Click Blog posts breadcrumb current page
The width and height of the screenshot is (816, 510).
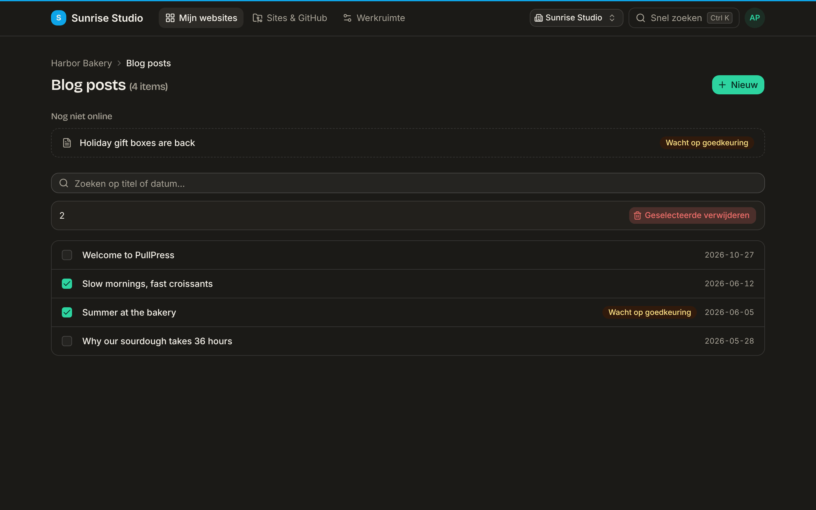(148, 63)
